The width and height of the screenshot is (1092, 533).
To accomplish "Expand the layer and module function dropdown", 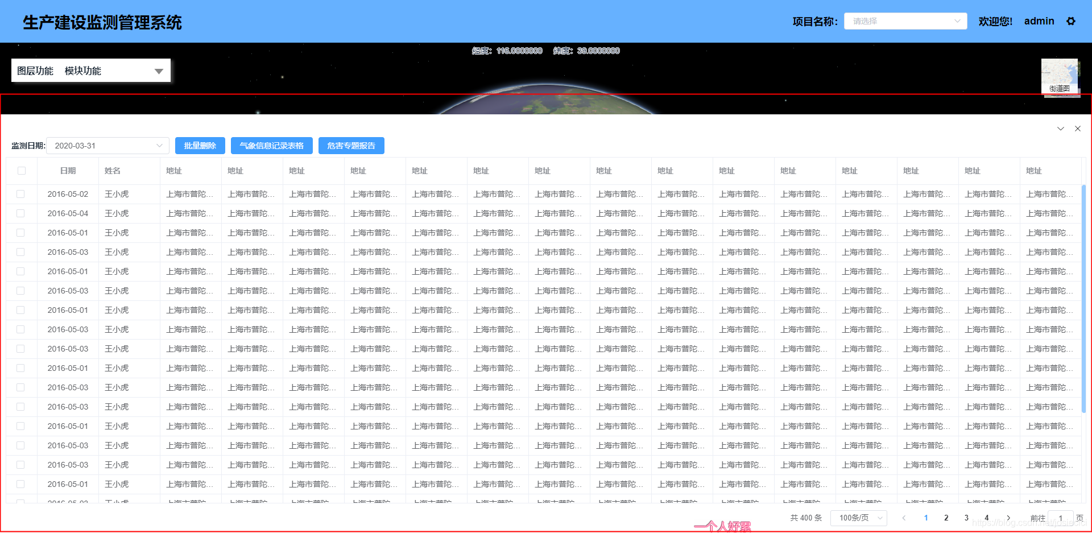I will click(x=159, y=71).
